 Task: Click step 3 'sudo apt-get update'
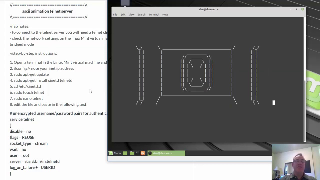coord(29,74)
